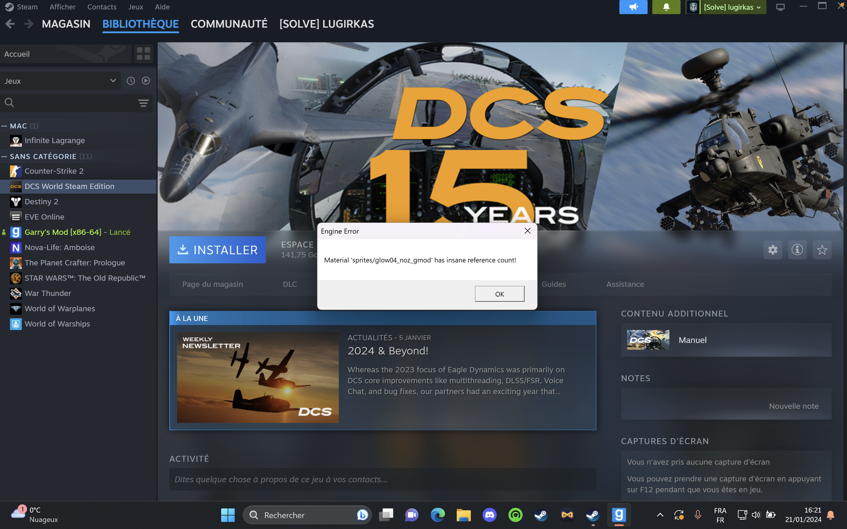Image resolution: width=847 pixels, height=529 pixels.
Task: Click the recent activity clock icon
Action: pyautogui.click(x=131, y=81)
